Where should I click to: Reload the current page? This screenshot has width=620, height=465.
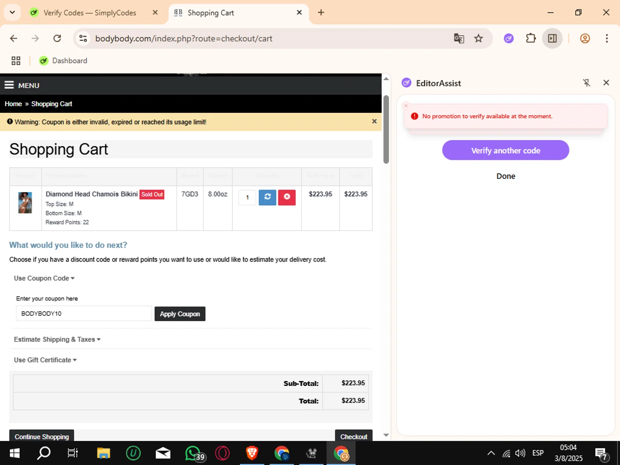(x=57, y=38)
